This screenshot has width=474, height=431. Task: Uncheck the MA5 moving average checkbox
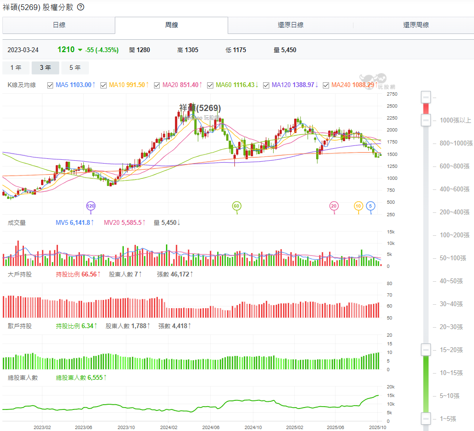point(50,85)
